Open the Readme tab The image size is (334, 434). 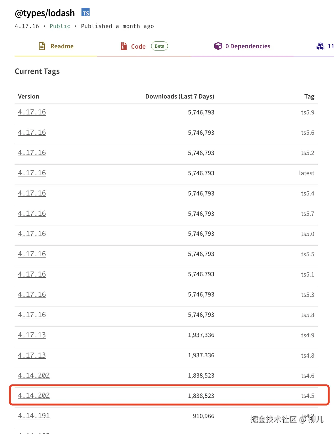tap(62, 46)
